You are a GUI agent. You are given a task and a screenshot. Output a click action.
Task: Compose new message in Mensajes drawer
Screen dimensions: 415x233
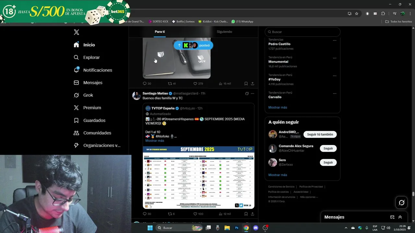click(392, 217)
